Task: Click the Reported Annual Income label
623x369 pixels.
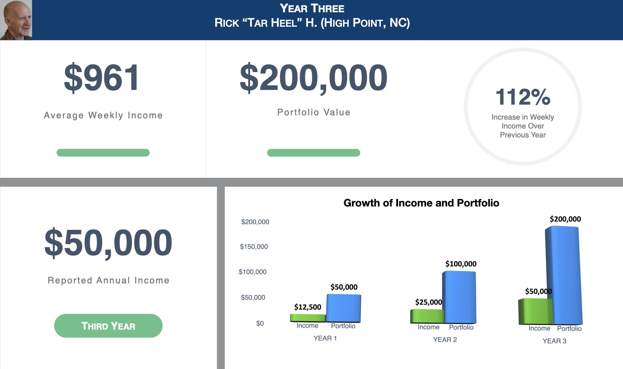Action: coord(108,280)
